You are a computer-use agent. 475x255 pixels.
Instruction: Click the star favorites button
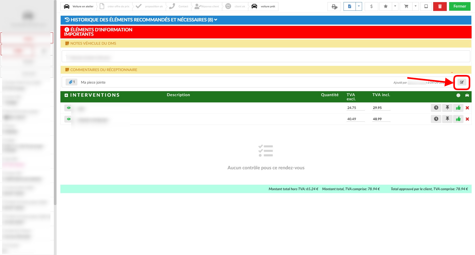click(386, 7)
